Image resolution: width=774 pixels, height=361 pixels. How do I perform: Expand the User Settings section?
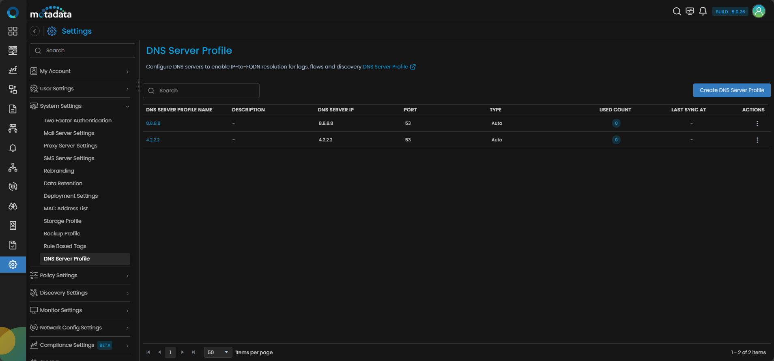80,89
